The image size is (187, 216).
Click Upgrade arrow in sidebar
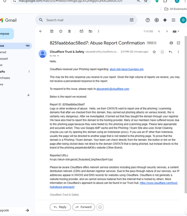27,210
